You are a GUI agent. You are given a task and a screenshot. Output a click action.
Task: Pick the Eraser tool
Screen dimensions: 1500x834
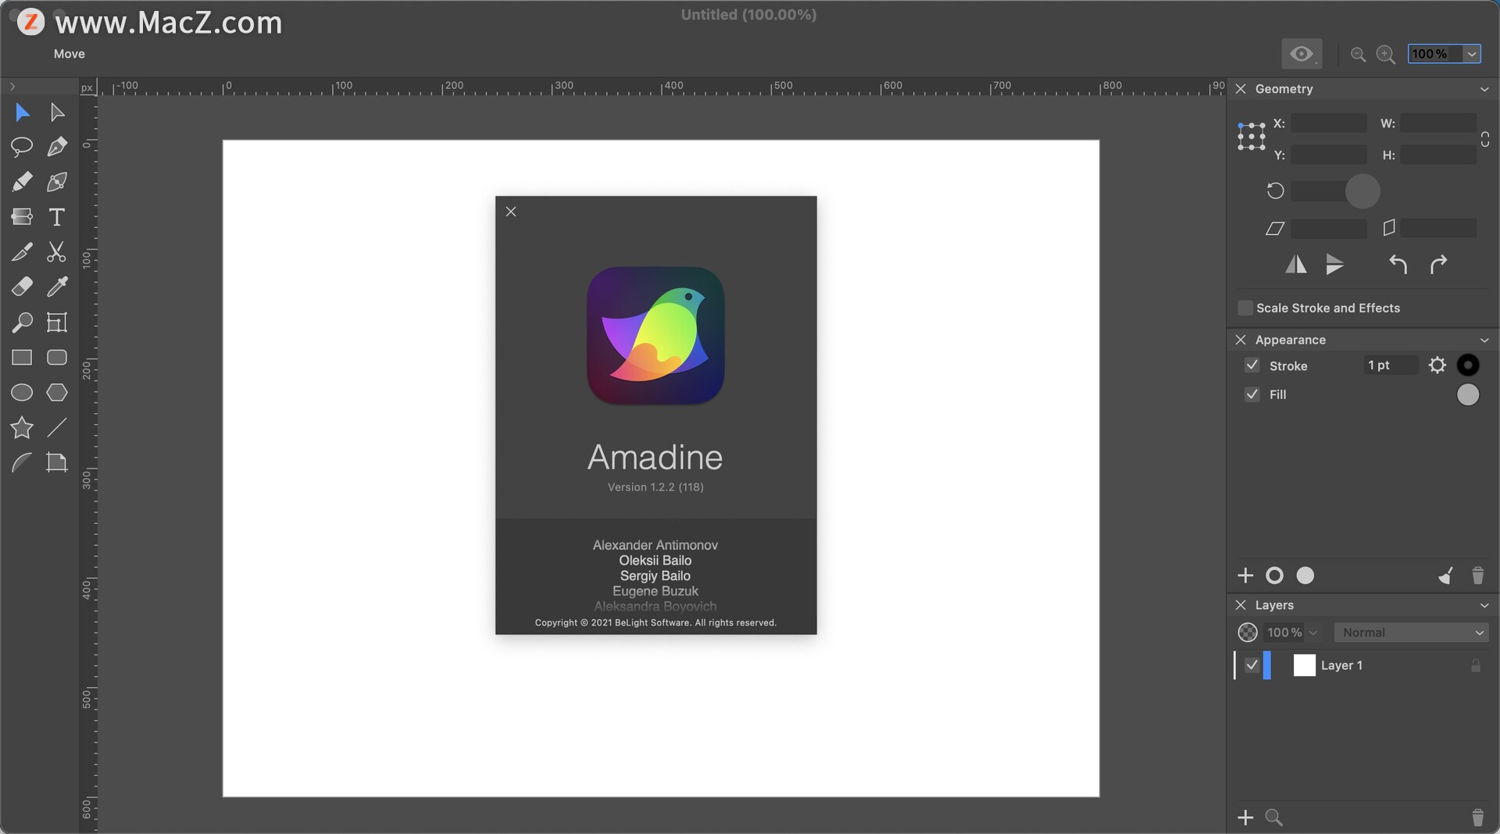pyautogui.click(x=22, y=287)
